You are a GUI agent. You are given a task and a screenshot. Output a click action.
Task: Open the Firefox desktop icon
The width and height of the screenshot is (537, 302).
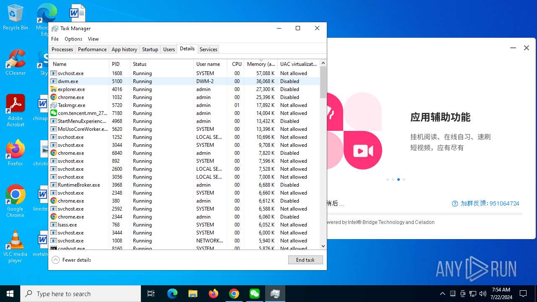pos(16,153)
